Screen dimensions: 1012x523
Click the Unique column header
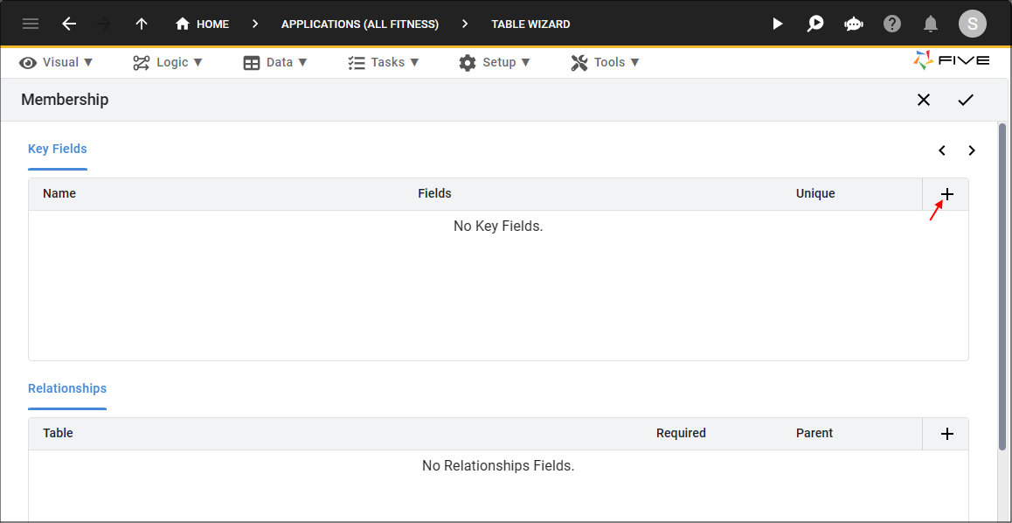click(815, 193)
